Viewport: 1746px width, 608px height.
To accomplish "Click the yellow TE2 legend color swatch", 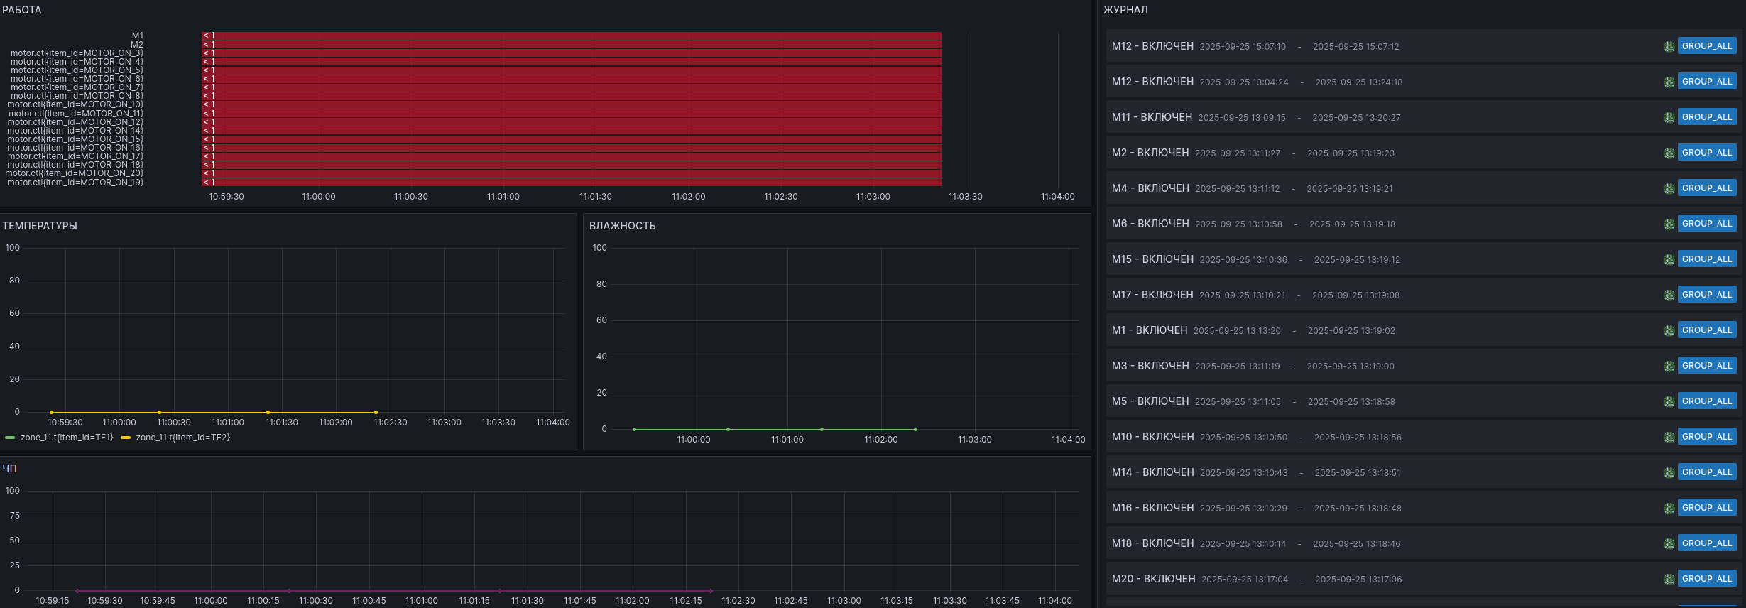I will [x=126, y=438].
